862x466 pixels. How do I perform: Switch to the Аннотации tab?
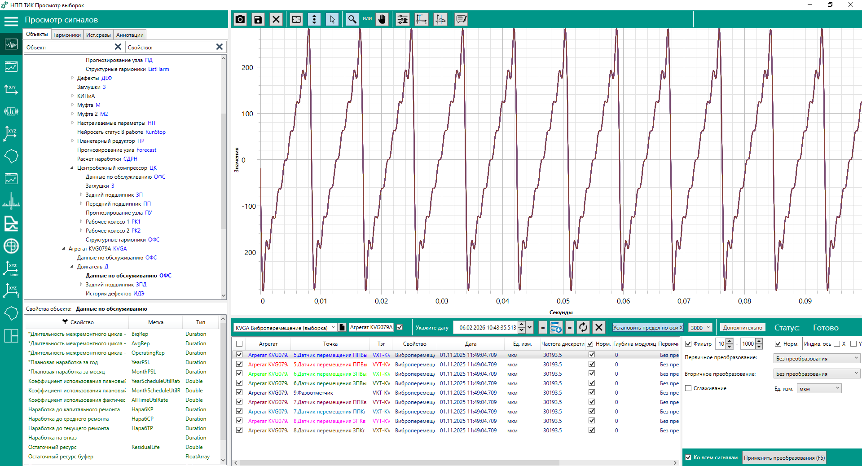point(130,35)
